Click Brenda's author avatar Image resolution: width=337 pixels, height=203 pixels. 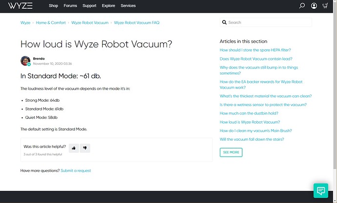tap(25, 61)
